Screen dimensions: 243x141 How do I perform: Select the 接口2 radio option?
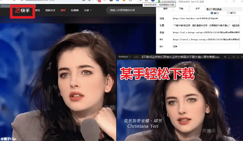coord(228,13)
